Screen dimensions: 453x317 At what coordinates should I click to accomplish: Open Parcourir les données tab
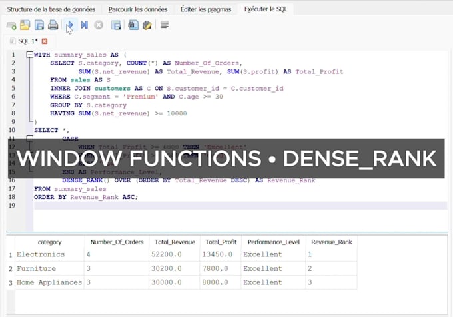(x=138, y=9)
